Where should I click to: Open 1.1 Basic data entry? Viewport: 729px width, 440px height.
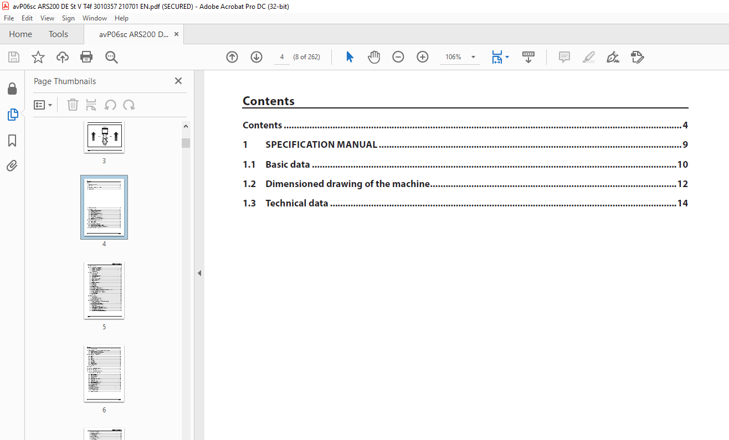[x=465, y=164]
